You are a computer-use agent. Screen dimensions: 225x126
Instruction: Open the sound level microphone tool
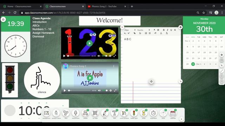(x=76, y=113)
